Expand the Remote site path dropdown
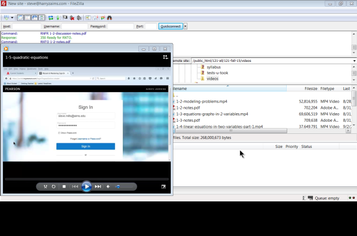The image size is (357, 236). (x=354, y=60)
